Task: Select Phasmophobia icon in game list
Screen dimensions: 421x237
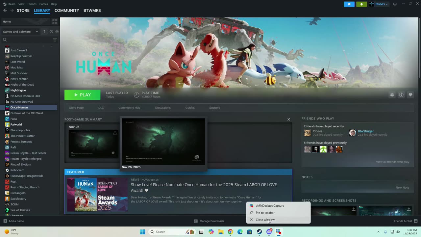Action: click(x=7, y=130)
